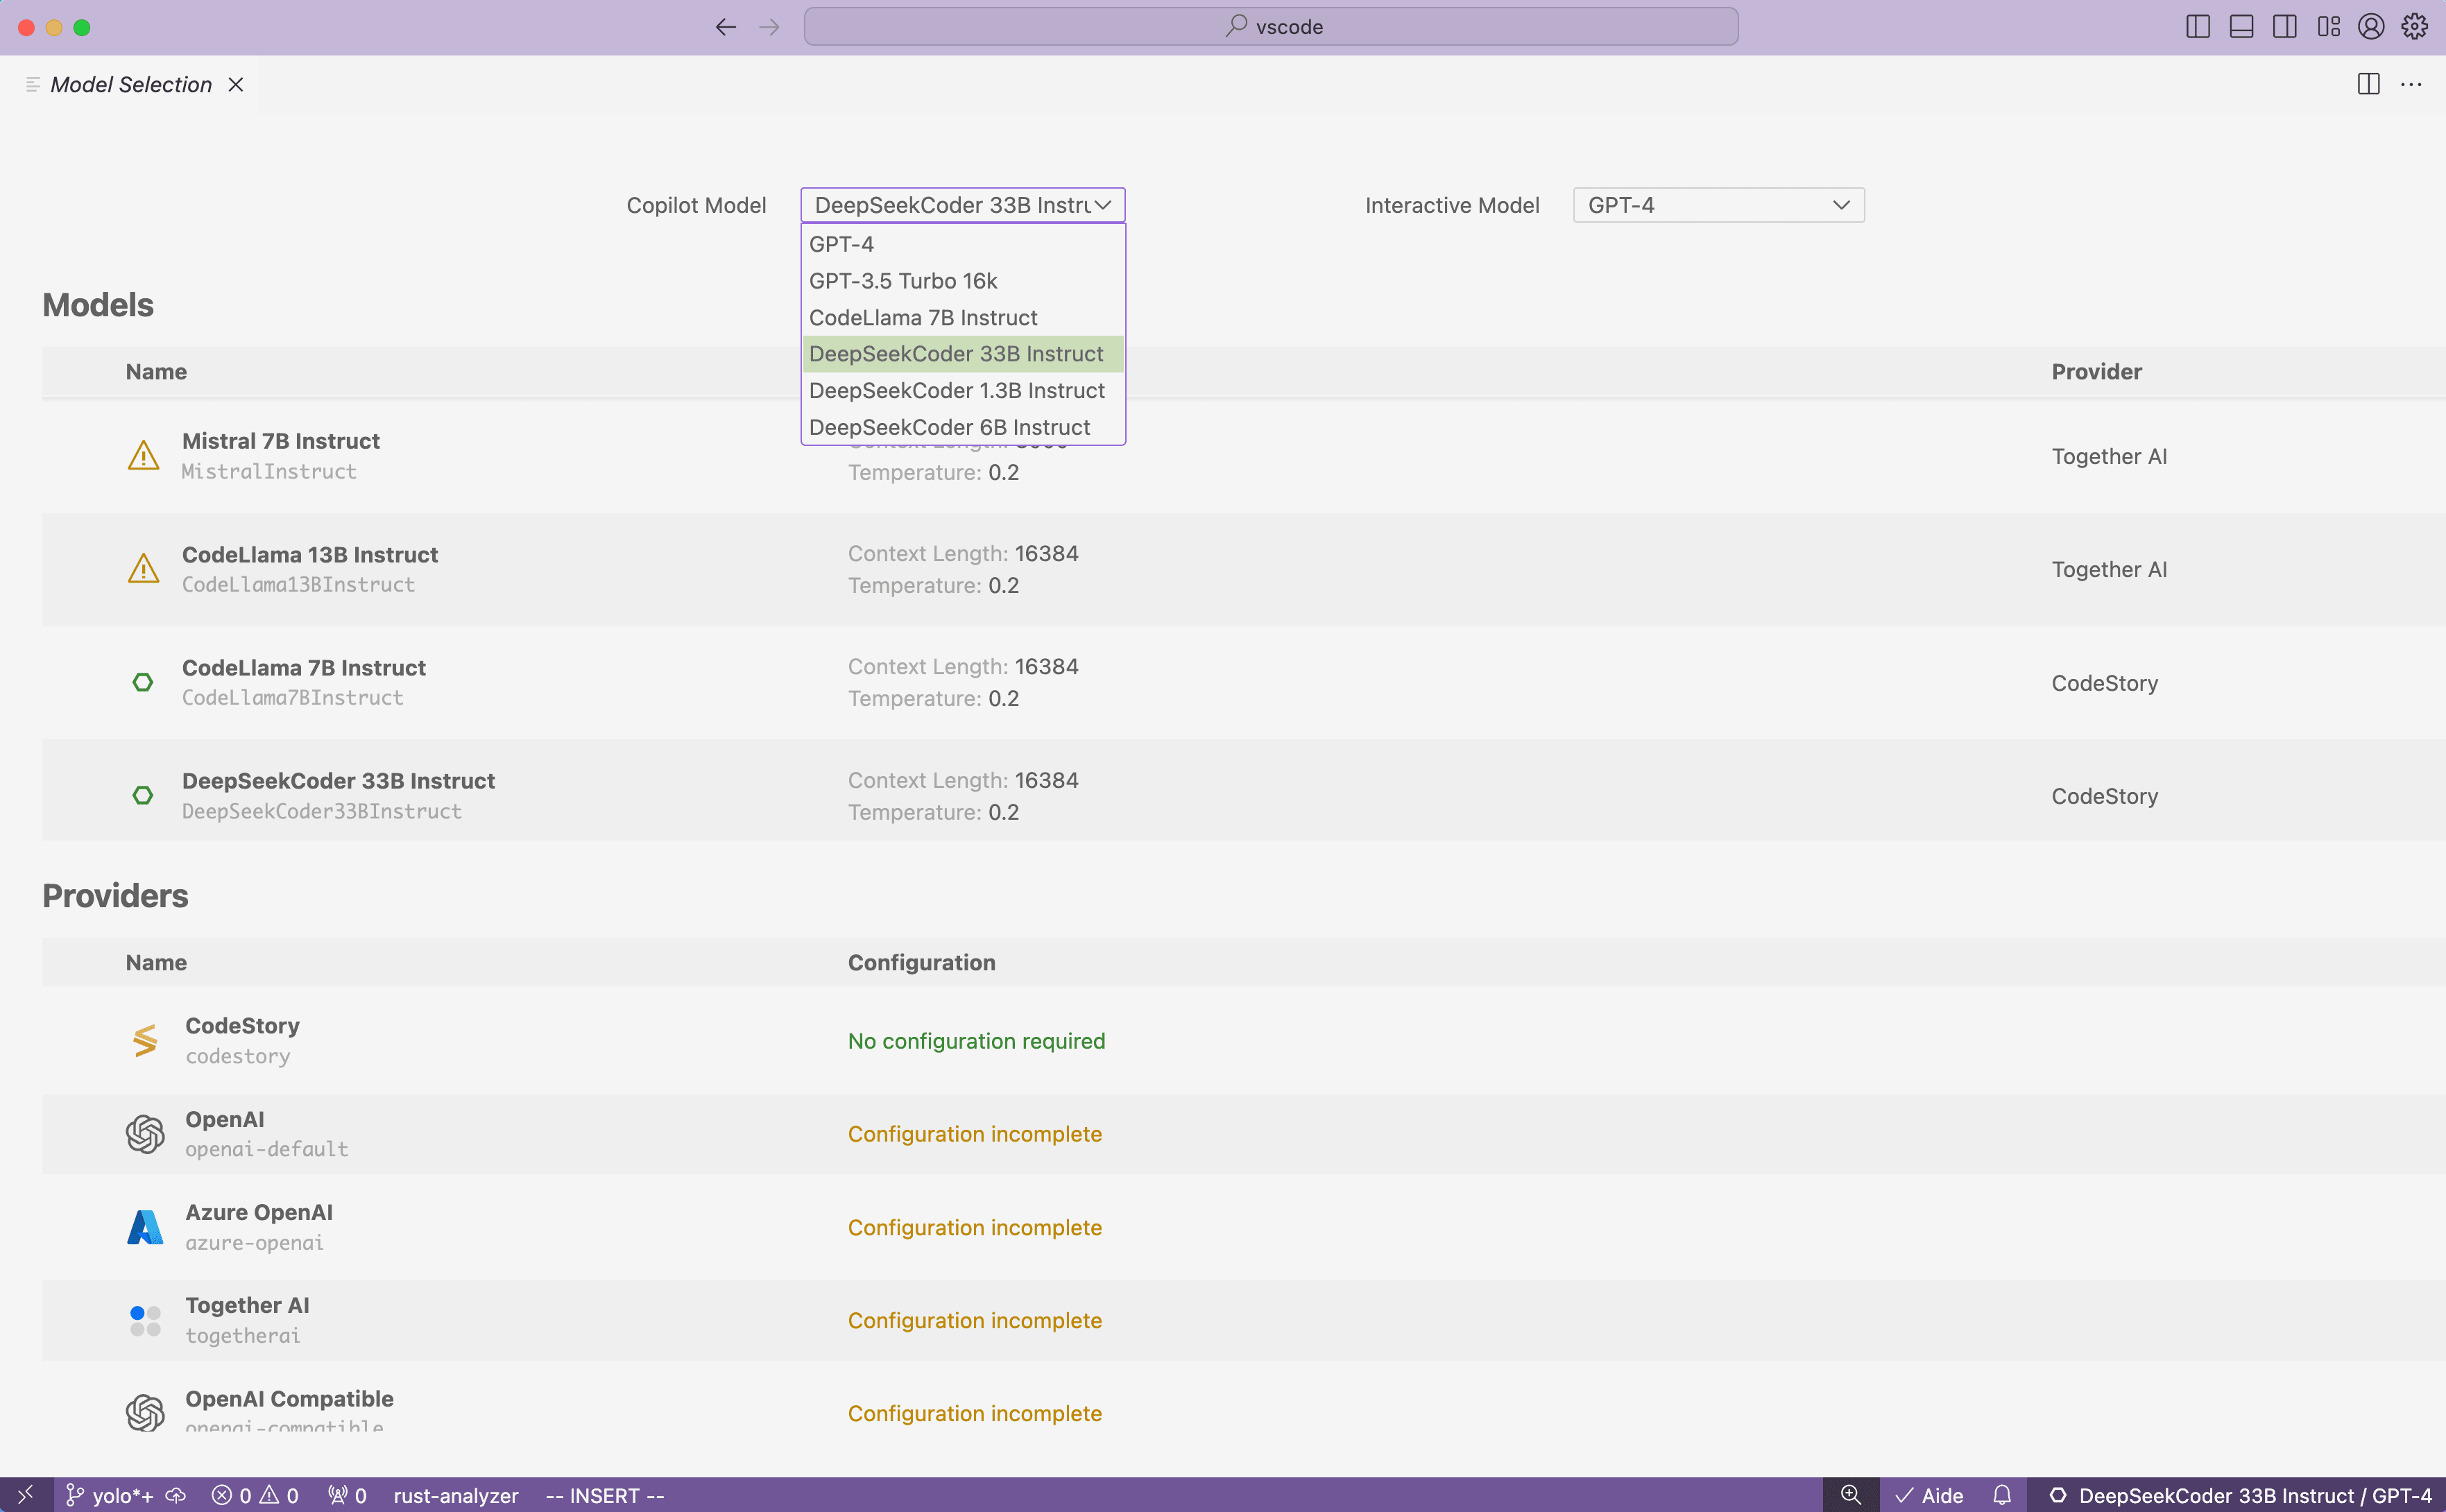Open the yolo*+ git branch

coord(109,1495)
